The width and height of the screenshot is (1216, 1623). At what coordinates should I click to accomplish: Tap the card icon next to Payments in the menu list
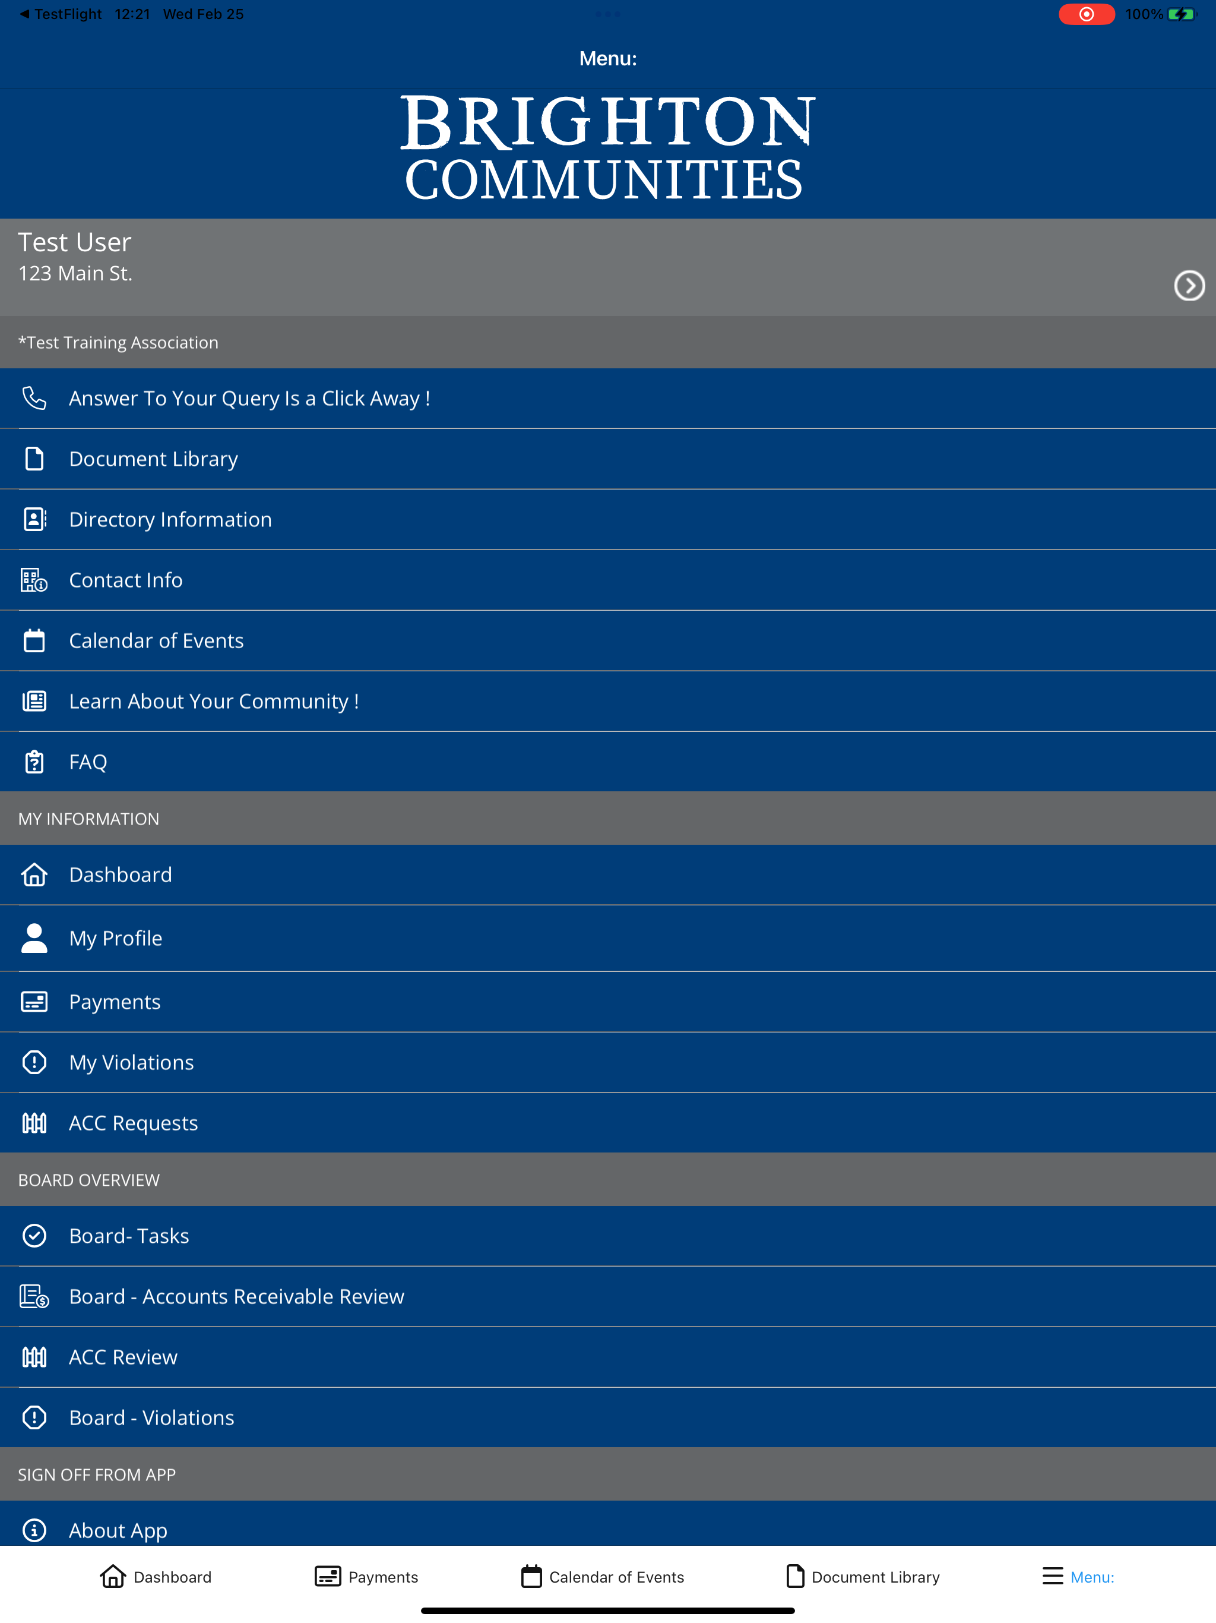click(x=34, y=1002)
